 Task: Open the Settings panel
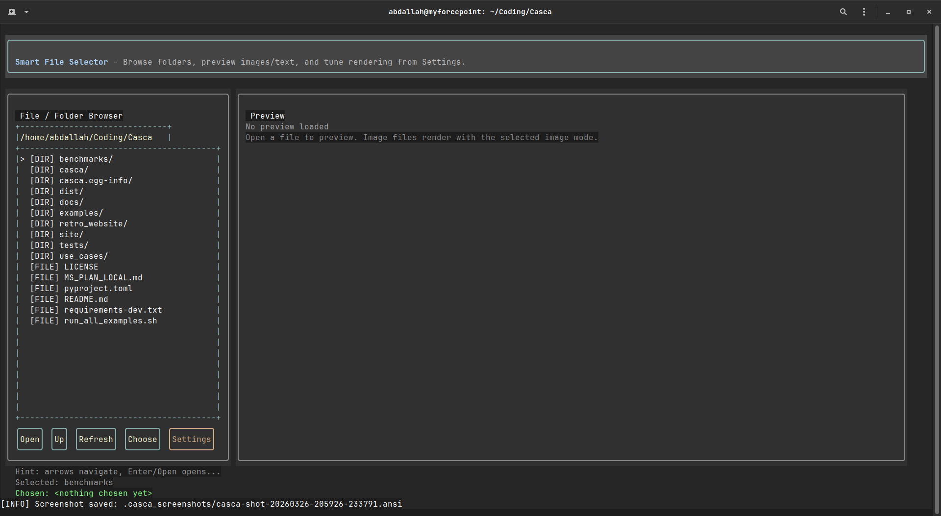(x=191, y=439)
